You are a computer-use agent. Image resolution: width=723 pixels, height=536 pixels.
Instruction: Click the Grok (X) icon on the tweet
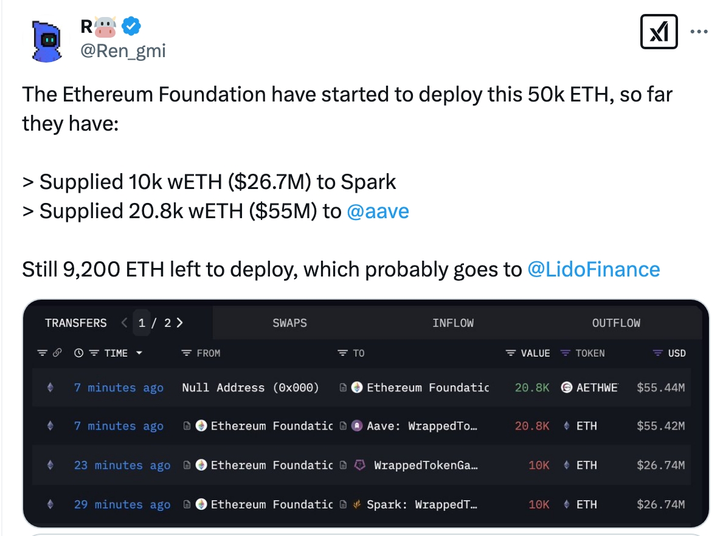[x=659, y=32]
